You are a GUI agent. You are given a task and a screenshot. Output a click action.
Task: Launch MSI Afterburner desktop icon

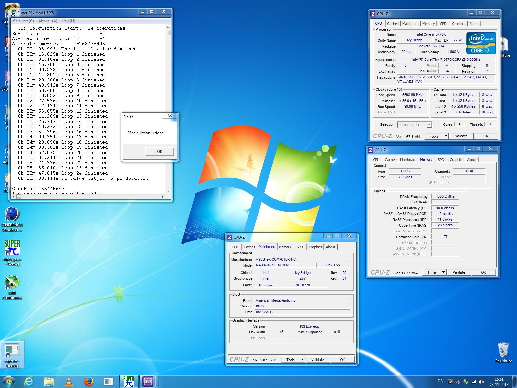12,287
